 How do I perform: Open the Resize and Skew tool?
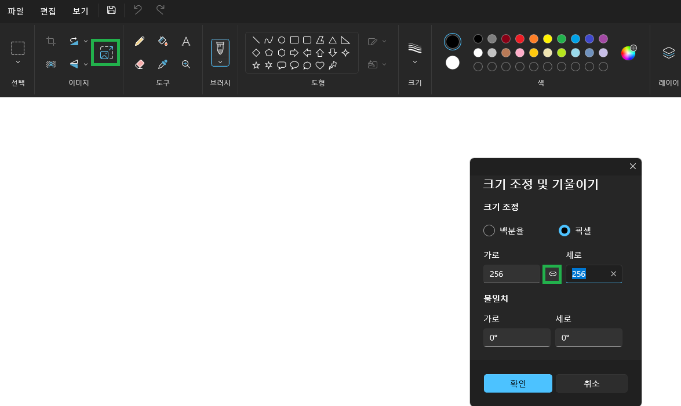pyautogui.click(x=106, y=53)
